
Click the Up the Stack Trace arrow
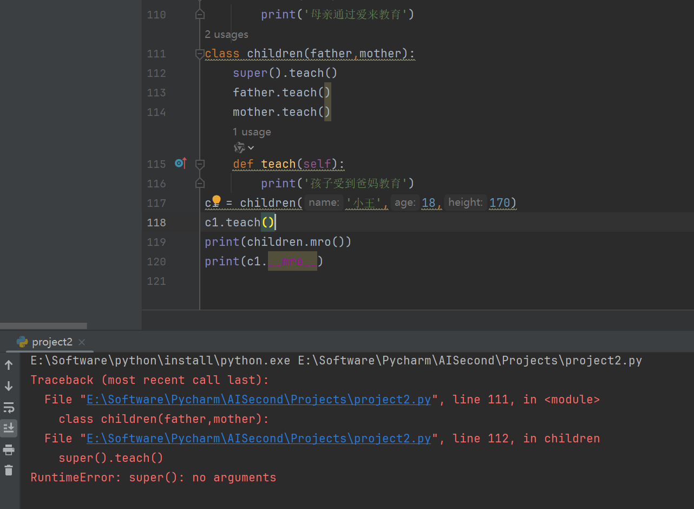[x=9, y=365]
